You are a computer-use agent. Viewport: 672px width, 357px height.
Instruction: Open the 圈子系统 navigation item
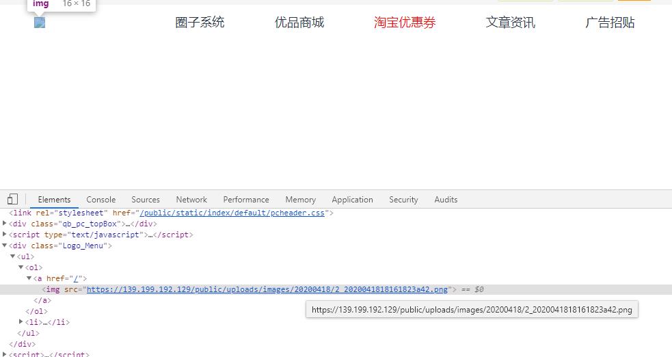point(200,23)
